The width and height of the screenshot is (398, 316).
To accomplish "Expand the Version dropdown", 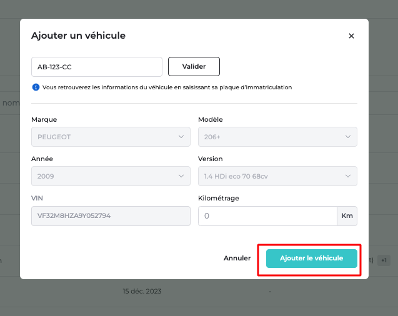I will [x=277, y=176].
